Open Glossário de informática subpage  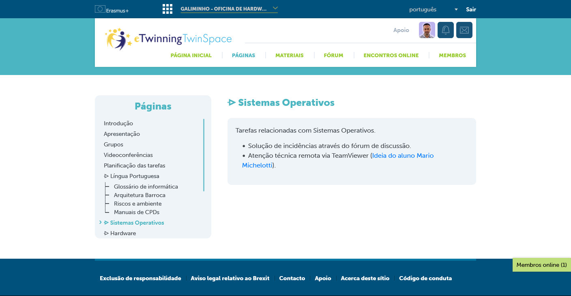[x=146, y=187]
